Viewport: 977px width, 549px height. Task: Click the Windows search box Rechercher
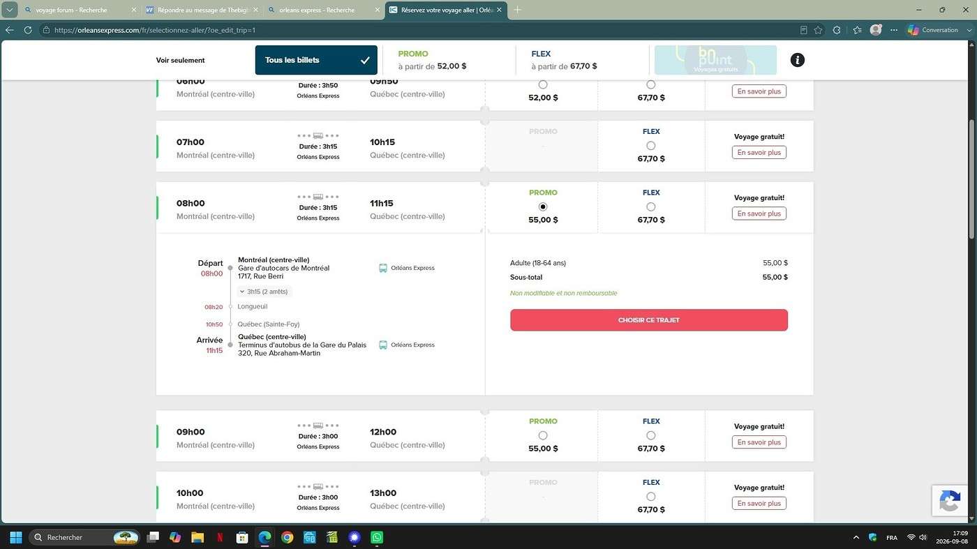84,537
